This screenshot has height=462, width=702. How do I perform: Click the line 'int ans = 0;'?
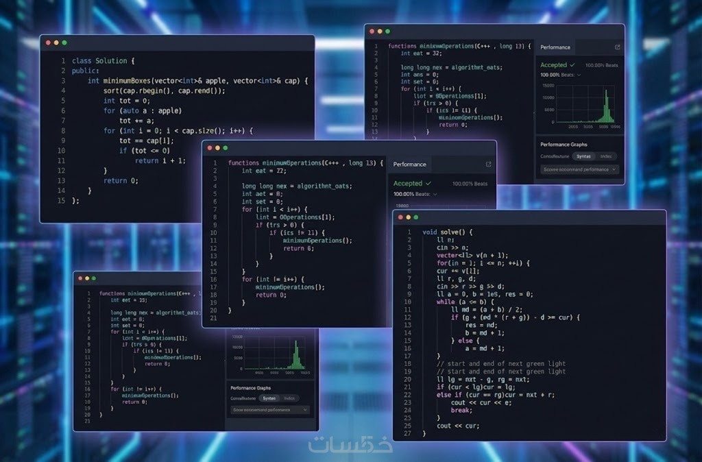point(420,75)
